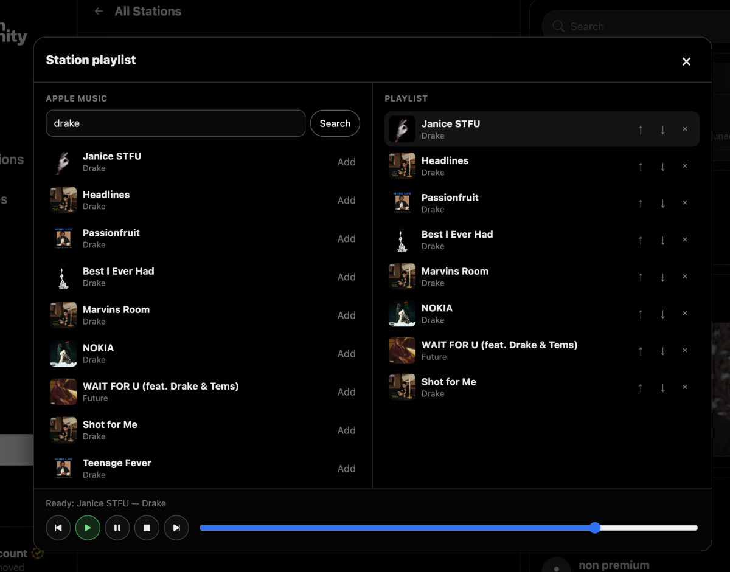Screen dimensions: 730x572
Task: Move NOKIA down in playlist
Action: pos(662,314)
